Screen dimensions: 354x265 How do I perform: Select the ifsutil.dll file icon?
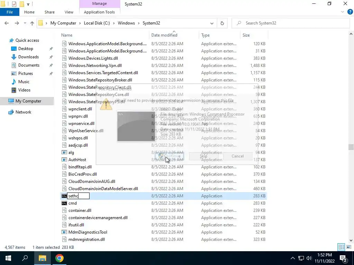click(64, 225)
